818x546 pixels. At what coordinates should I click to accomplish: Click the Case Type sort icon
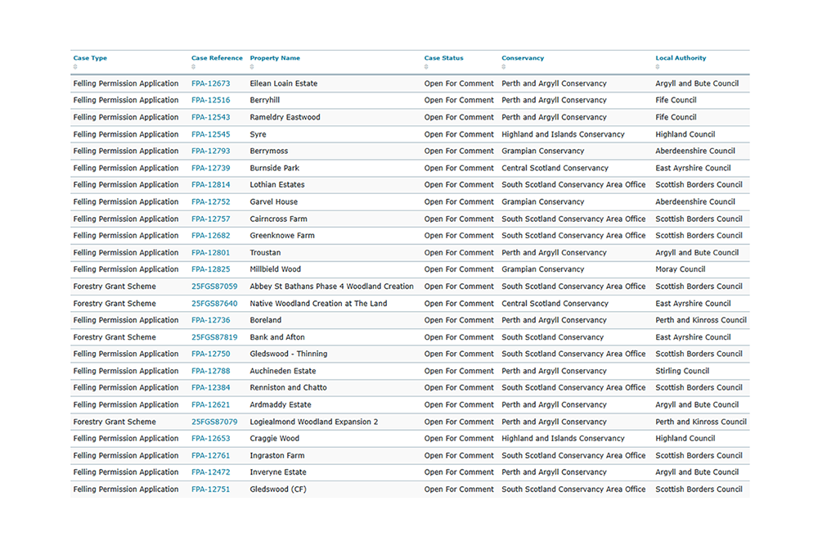tap(74, 65)
